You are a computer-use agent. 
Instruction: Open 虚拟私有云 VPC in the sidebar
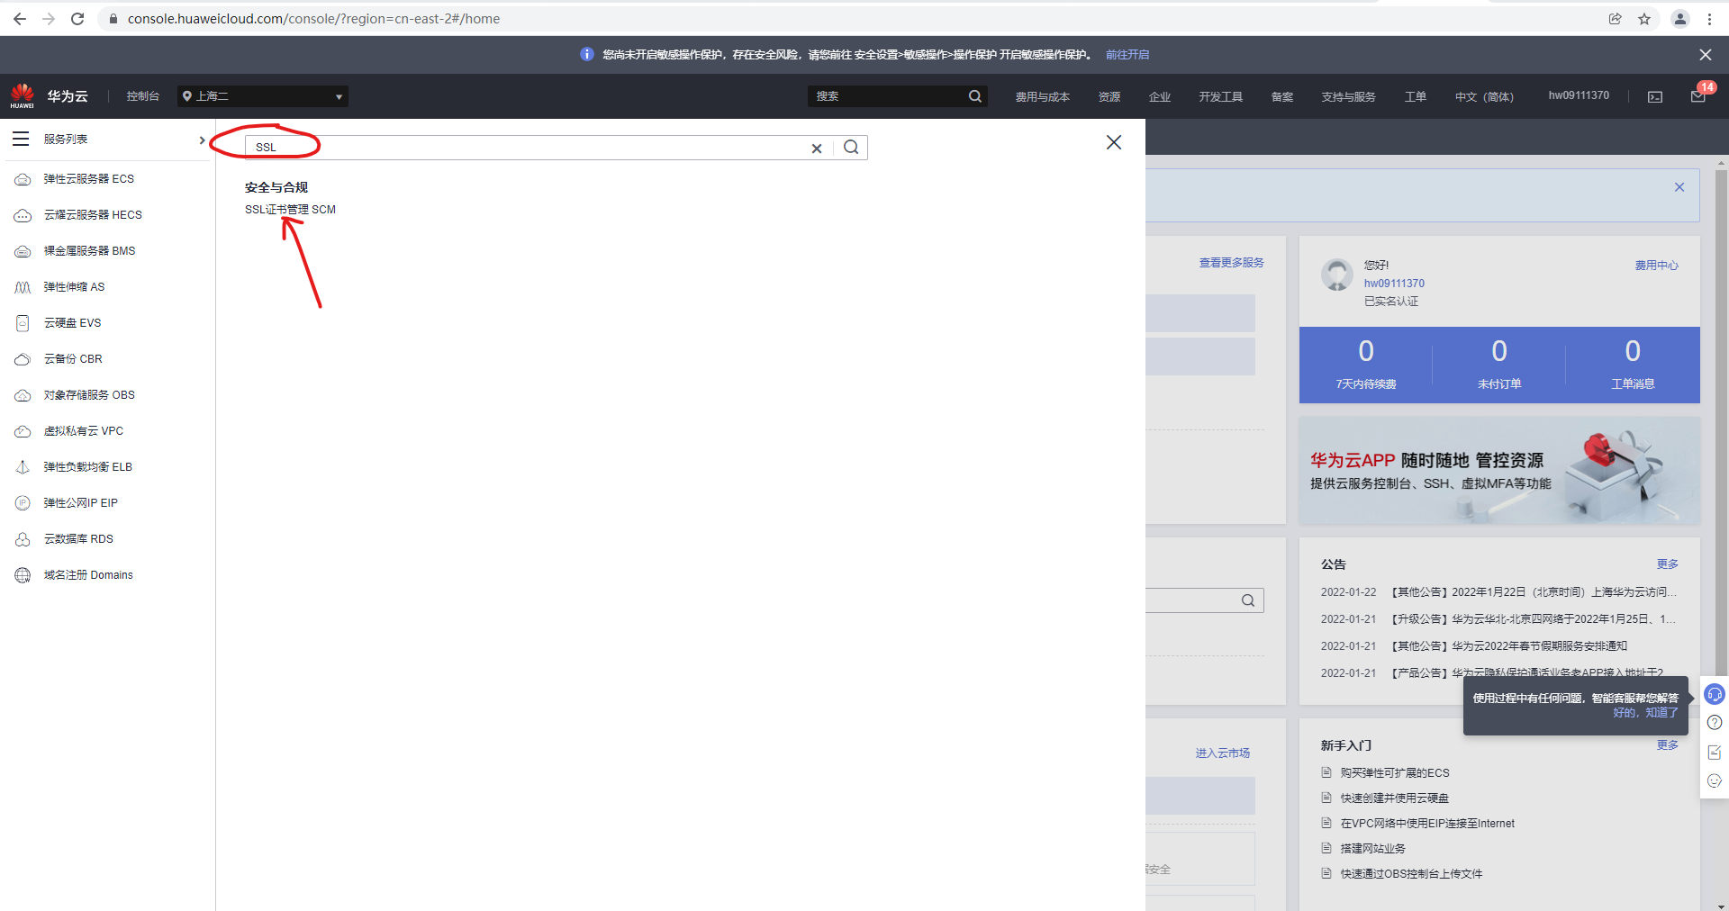83,431
